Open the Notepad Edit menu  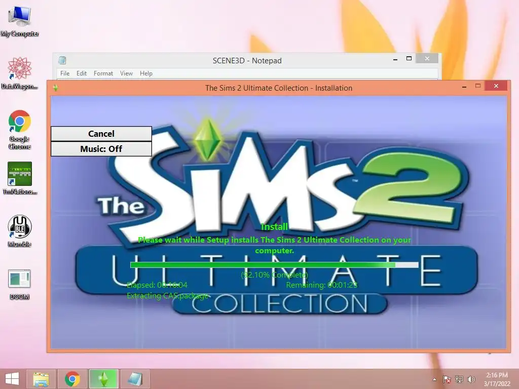click(x=82, y=73)
